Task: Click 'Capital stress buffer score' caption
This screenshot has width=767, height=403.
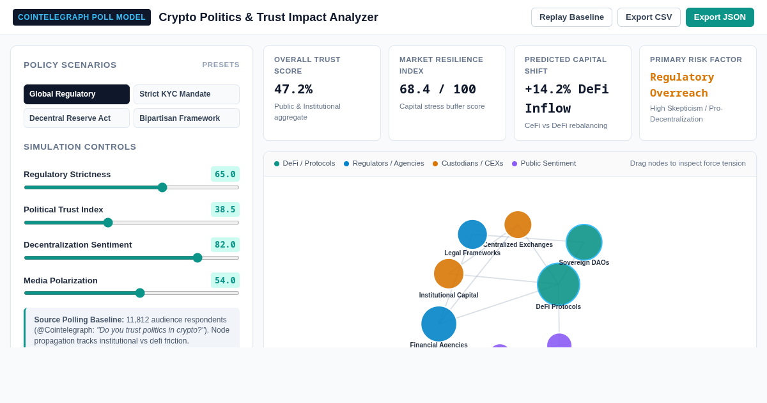Action: click(x=442, y=106)
